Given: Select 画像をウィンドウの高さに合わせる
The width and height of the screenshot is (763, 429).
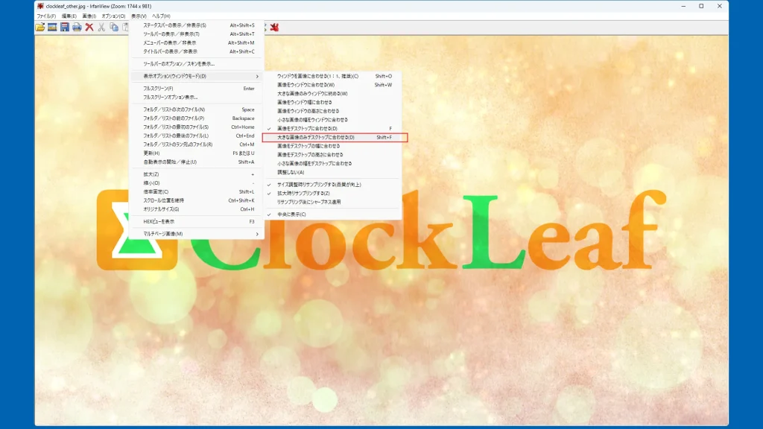Looking at the screenshot, I should (333, 112).
